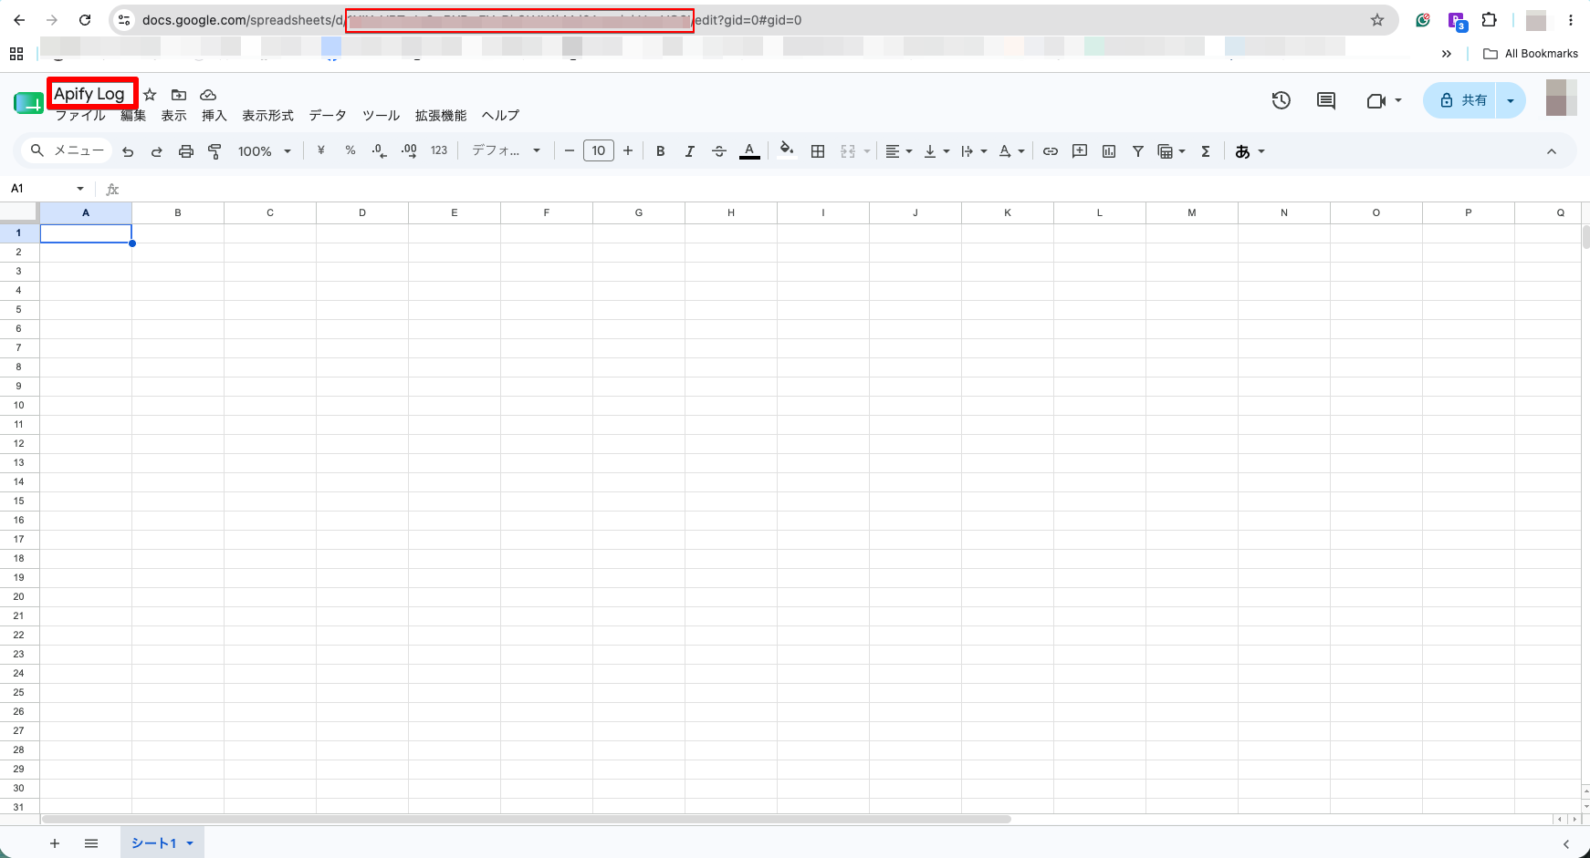Insert a link

pyautogui.click(x=1051, y=151)
